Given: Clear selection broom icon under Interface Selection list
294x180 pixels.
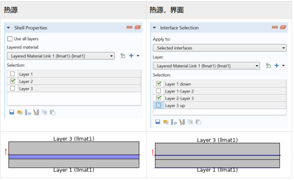Looking at the screenshot, I should [x=182, y=122].
